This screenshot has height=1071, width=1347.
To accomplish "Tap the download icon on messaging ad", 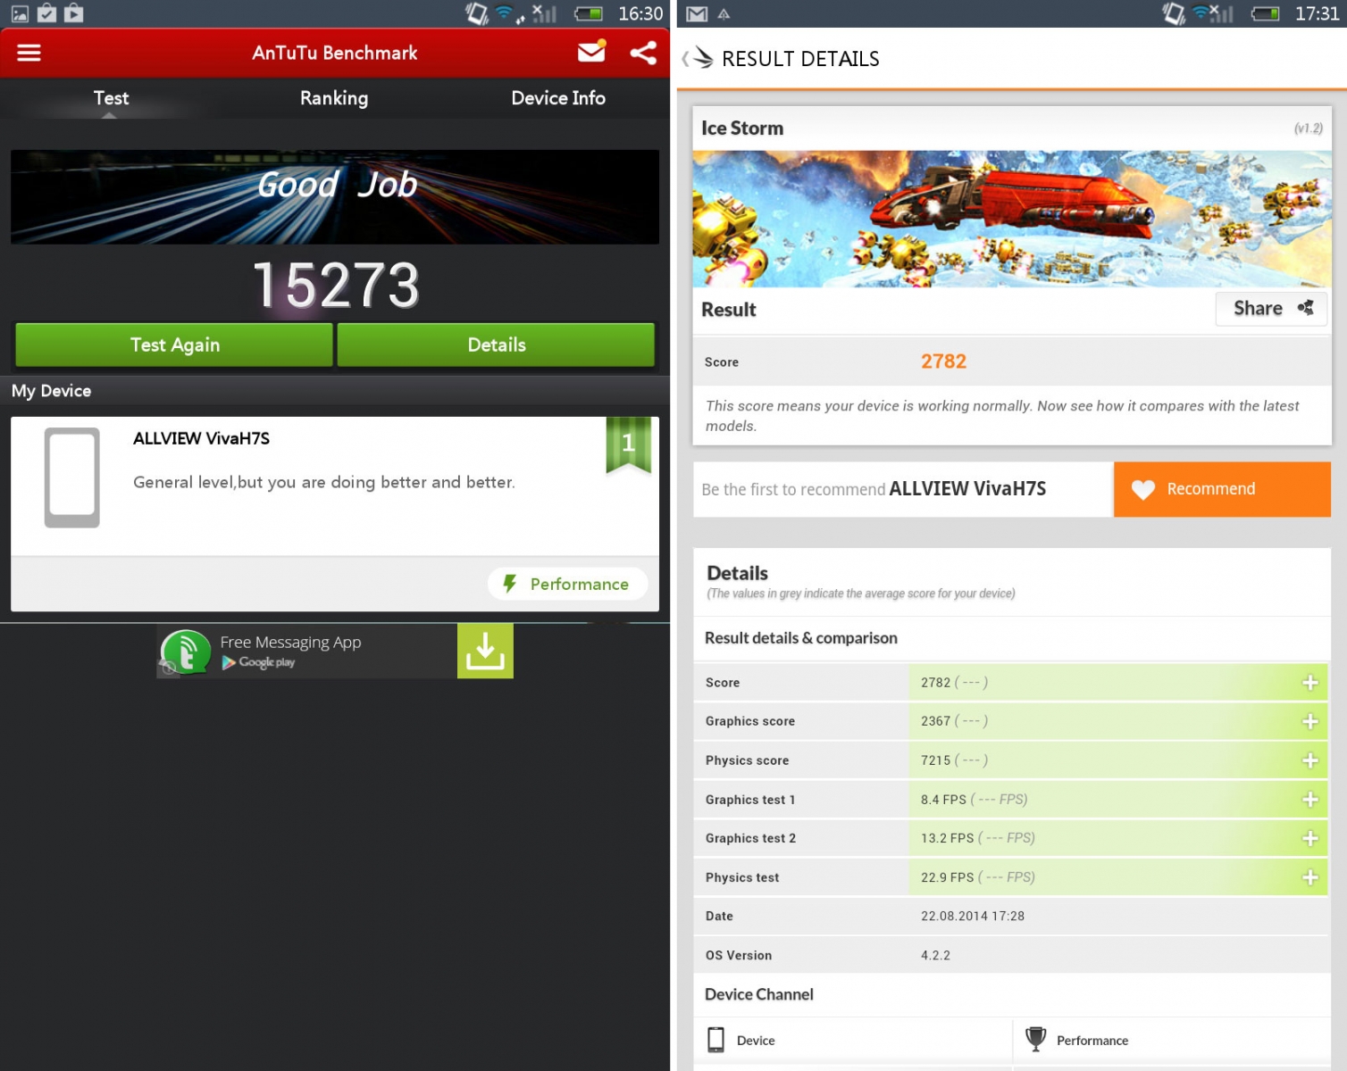I will [485, 651].
